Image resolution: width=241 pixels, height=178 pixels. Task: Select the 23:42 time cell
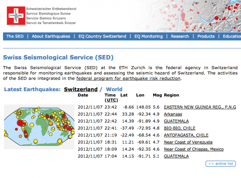(111, 107)
